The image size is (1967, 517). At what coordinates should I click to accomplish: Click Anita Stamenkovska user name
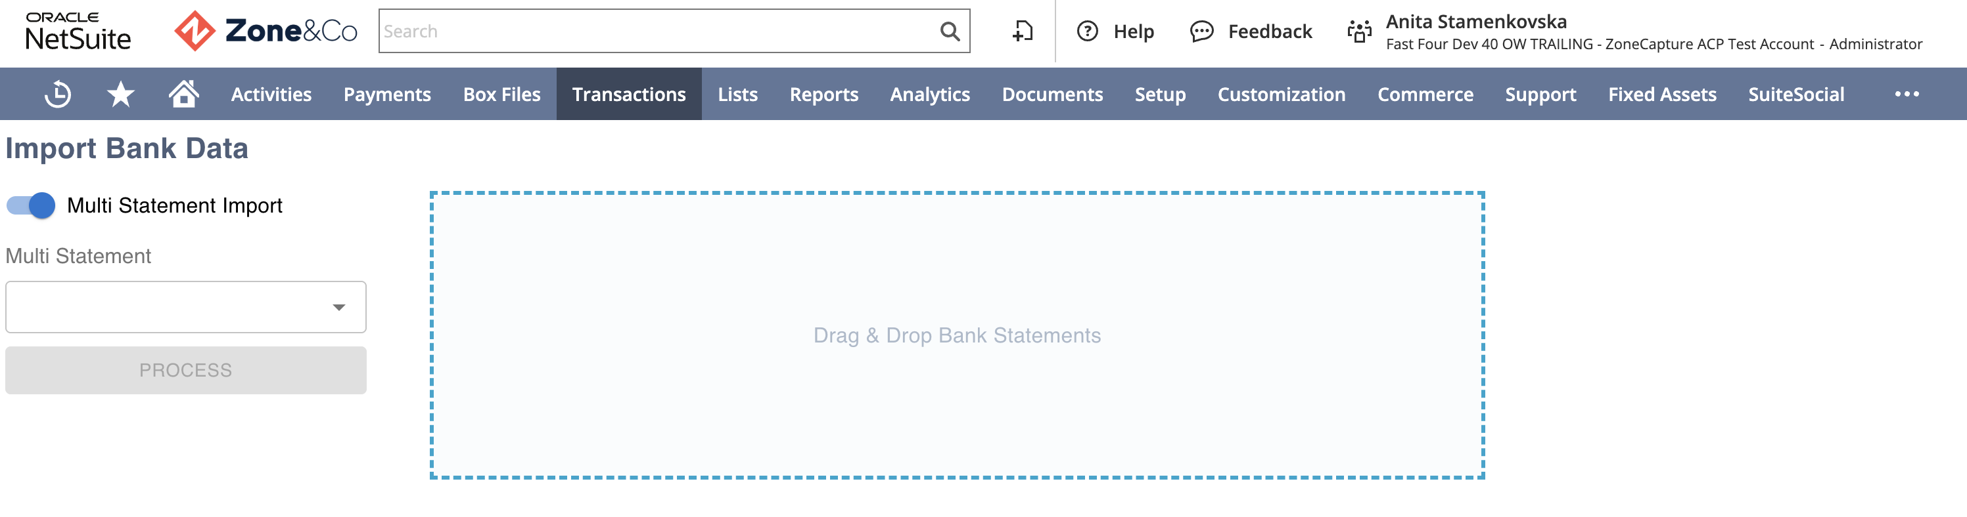coord(1476,22)
